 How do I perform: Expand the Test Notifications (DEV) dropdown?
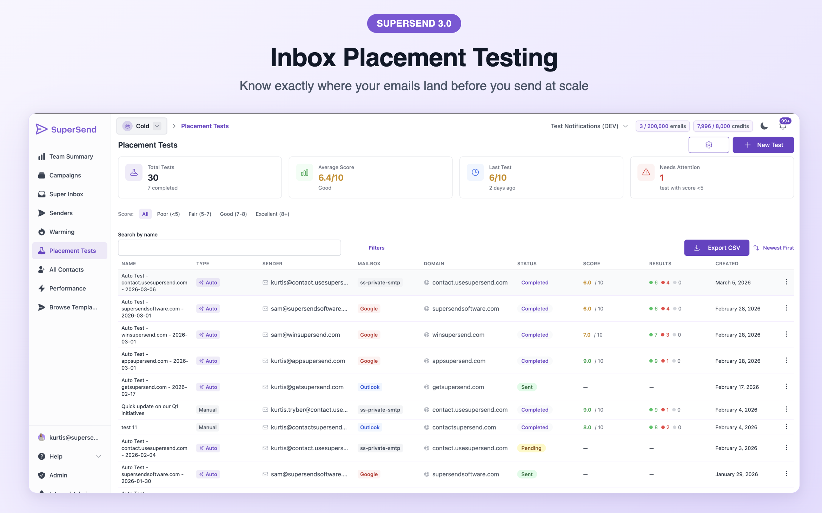[x=589, y=126]
